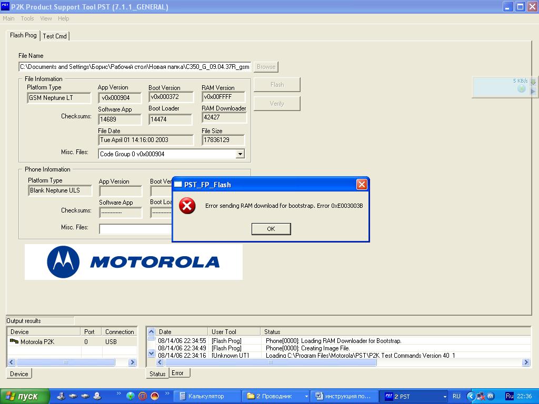Click the 5 KB/s download speed widget
539x404 pixels.
[505, 87]
